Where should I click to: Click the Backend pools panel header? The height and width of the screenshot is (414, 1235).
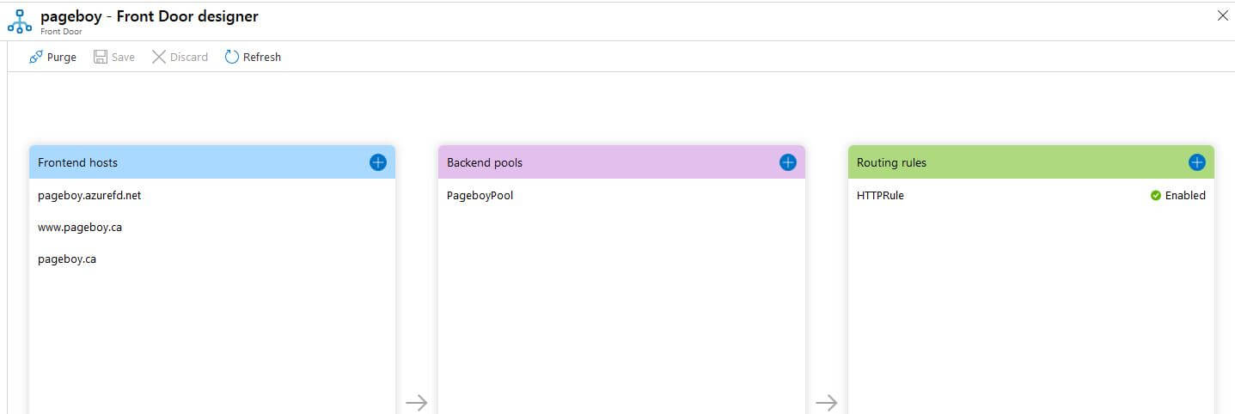point(621,162)
